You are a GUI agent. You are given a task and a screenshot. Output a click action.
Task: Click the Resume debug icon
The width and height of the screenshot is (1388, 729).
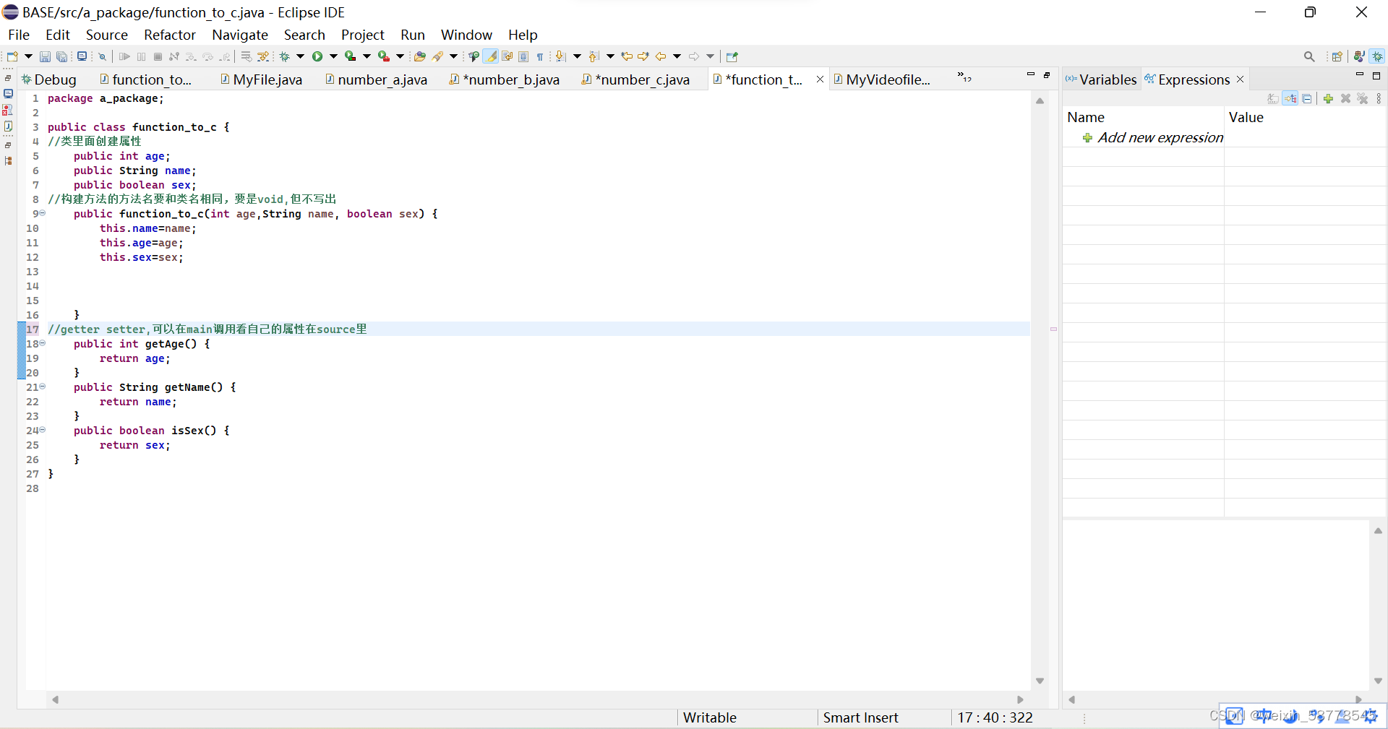coord(125,56)
